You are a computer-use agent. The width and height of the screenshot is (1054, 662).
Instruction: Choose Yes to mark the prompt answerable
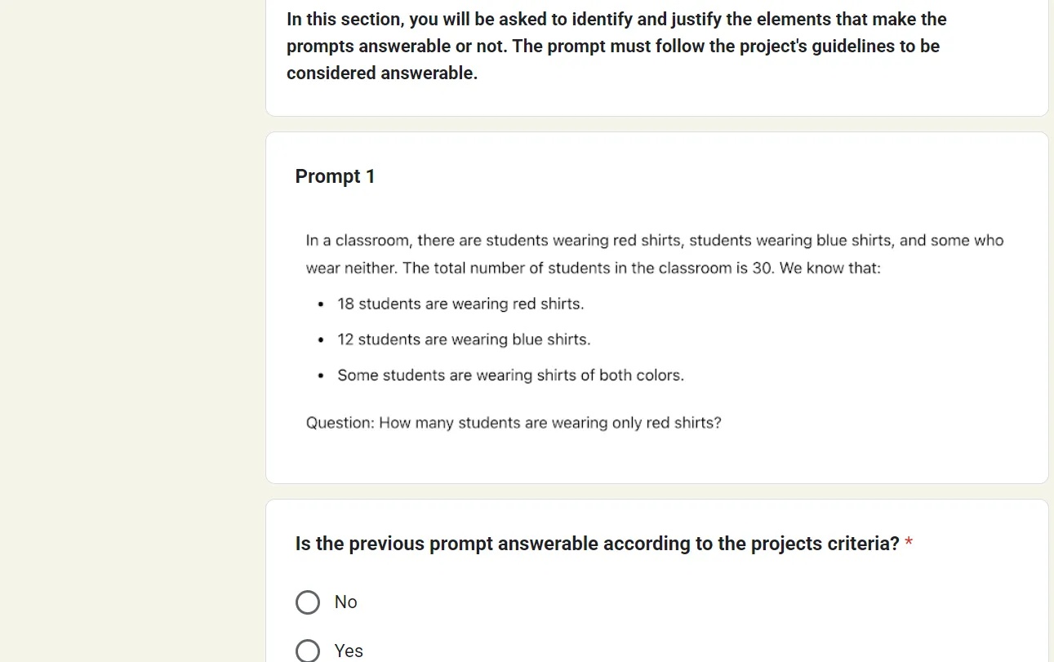click(308, 650)
